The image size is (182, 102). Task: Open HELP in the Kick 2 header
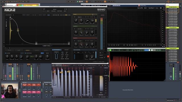click(x=65, y=11)
